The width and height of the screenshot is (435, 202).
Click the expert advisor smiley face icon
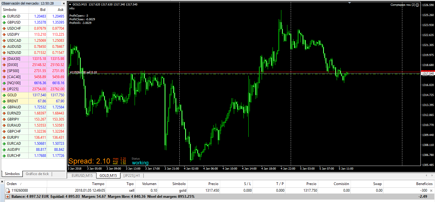pyautogui.click(x=417, y=5)
